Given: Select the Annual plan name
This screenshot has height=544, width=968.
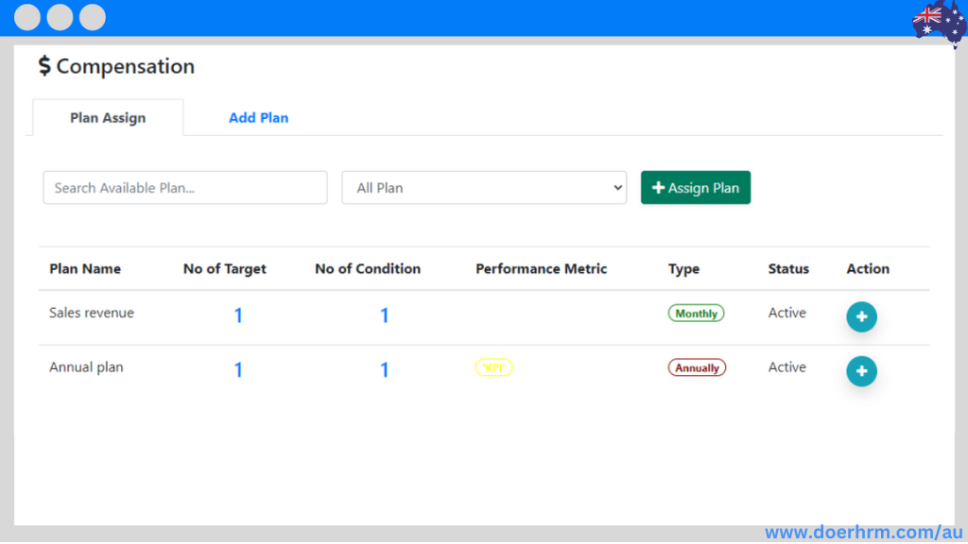Looking at the screenshot, I should tap(86, 367).
